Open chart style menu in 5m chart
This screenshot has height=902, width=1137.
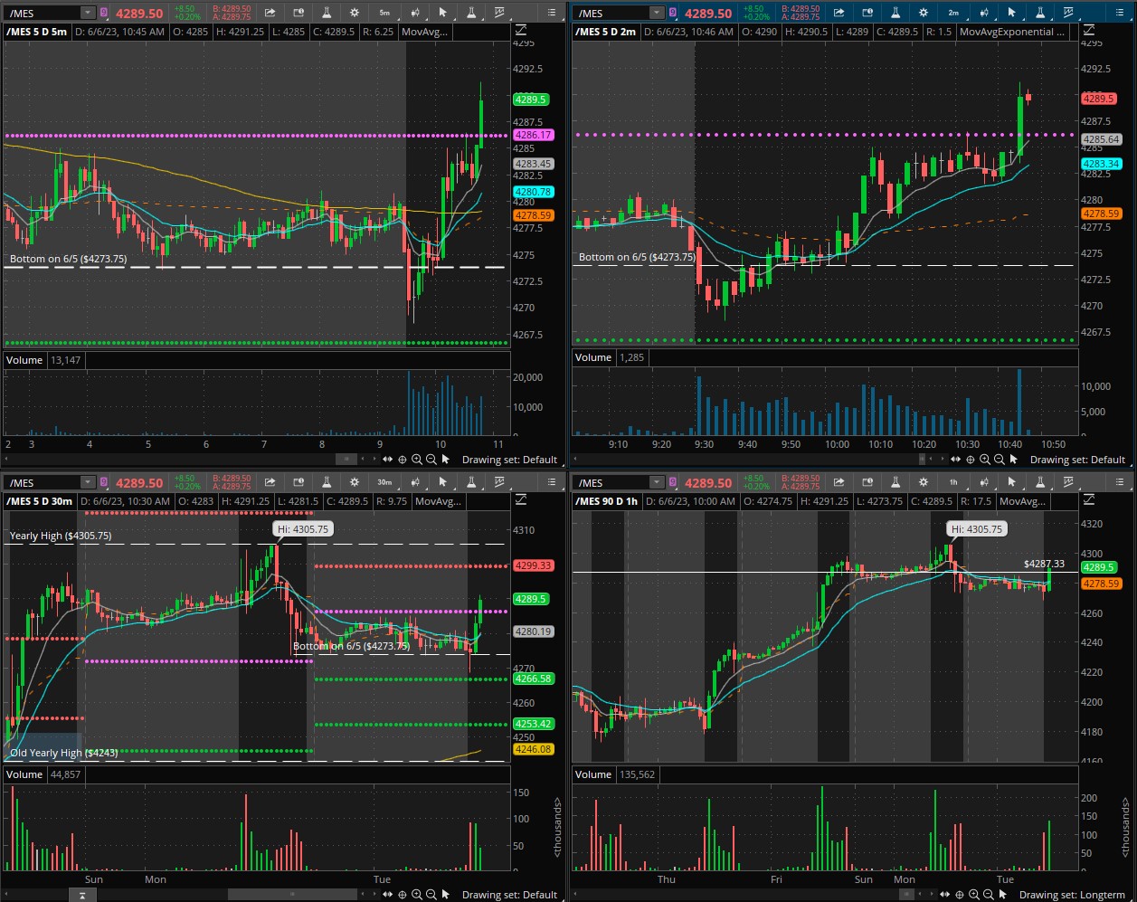(x=414, y=13)
